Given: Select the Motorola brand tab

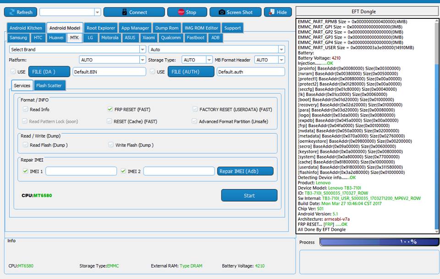Looking at the screenshot, I should [x=110, y=37].
